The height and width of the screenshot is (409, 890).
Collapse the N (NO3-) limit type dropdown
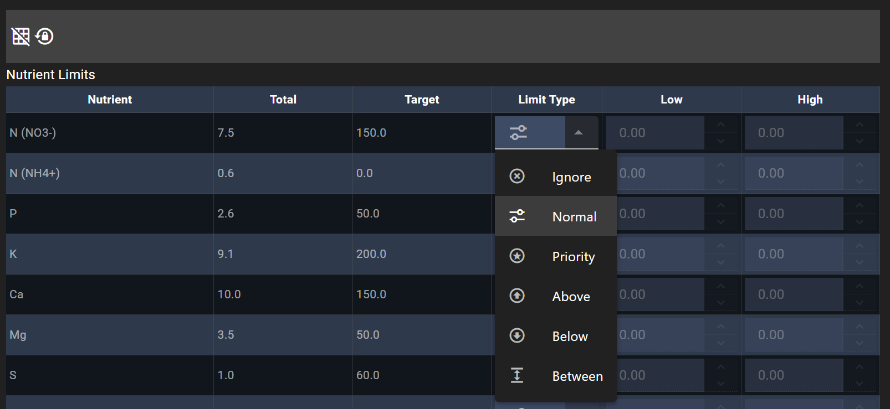tap(579, 133)
